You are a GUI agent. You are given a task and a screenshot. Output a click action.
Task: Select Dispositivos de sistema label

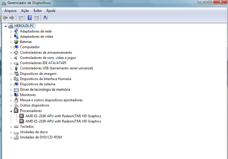(37, 84)
